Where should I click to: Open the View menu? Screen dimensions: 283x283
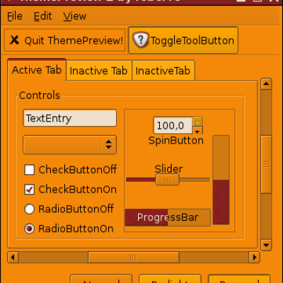pos(75,16)
